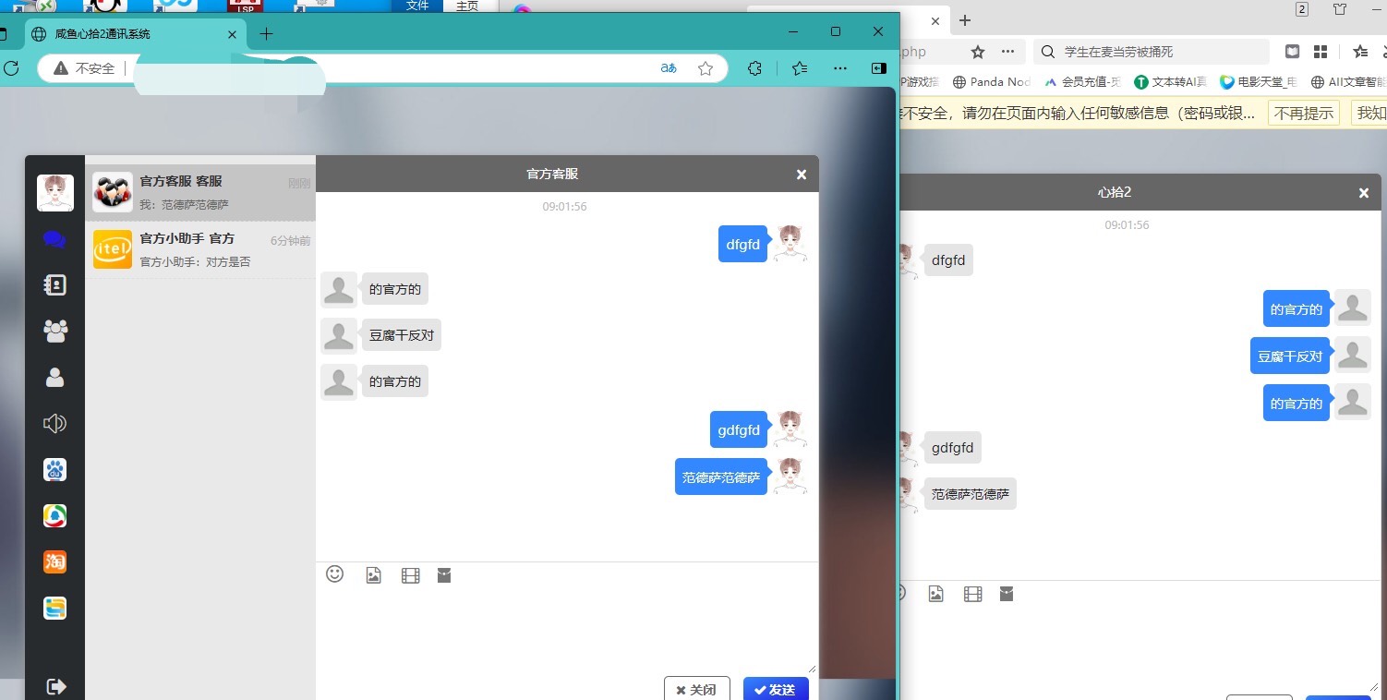Viewport: 1387px width, 700px height.
Task: Open the favorites list icon in front browser toolbar
Action: point(800,68)
